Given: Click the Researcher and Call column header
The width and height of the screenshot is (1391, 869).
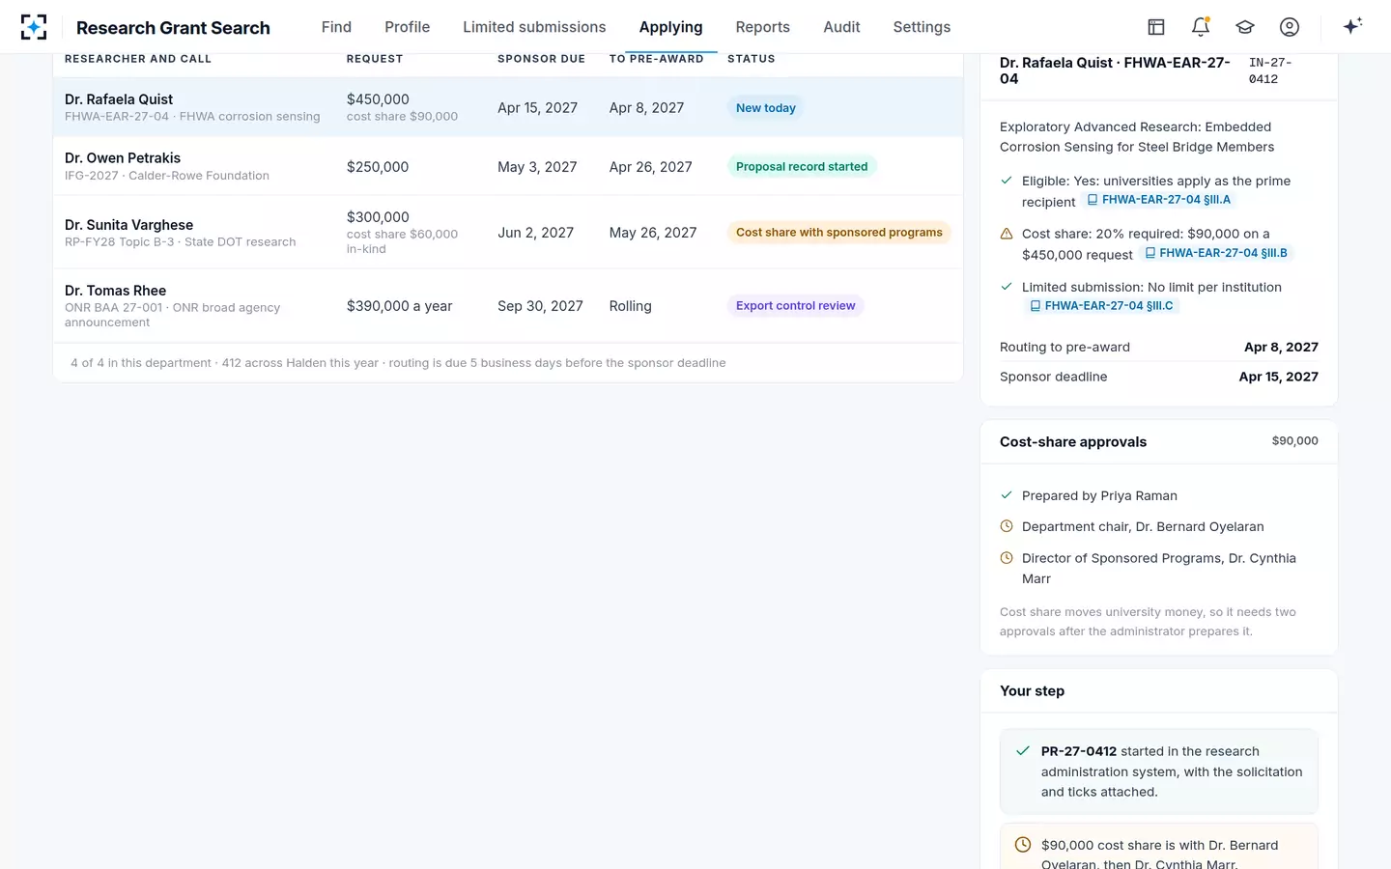Looking at the screenshot, I should click(x=138, y=59).
